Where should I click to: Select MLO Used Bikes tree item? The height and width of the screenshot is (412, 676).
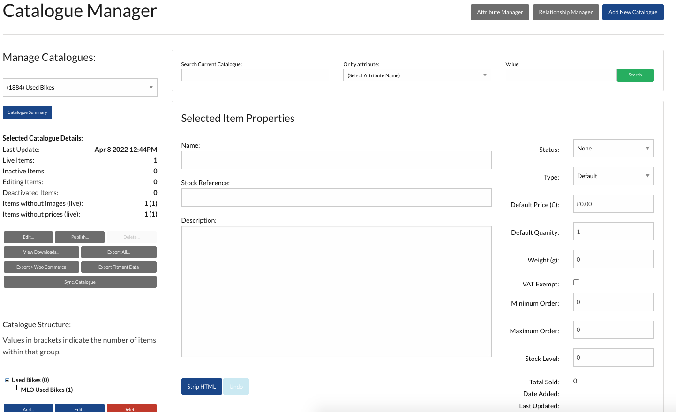46,390
